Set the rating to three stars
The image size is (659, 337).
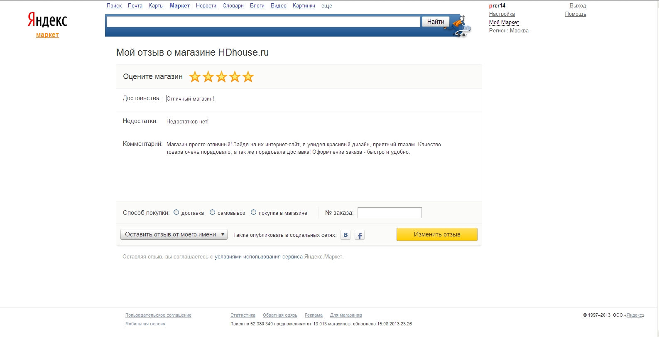222,76
